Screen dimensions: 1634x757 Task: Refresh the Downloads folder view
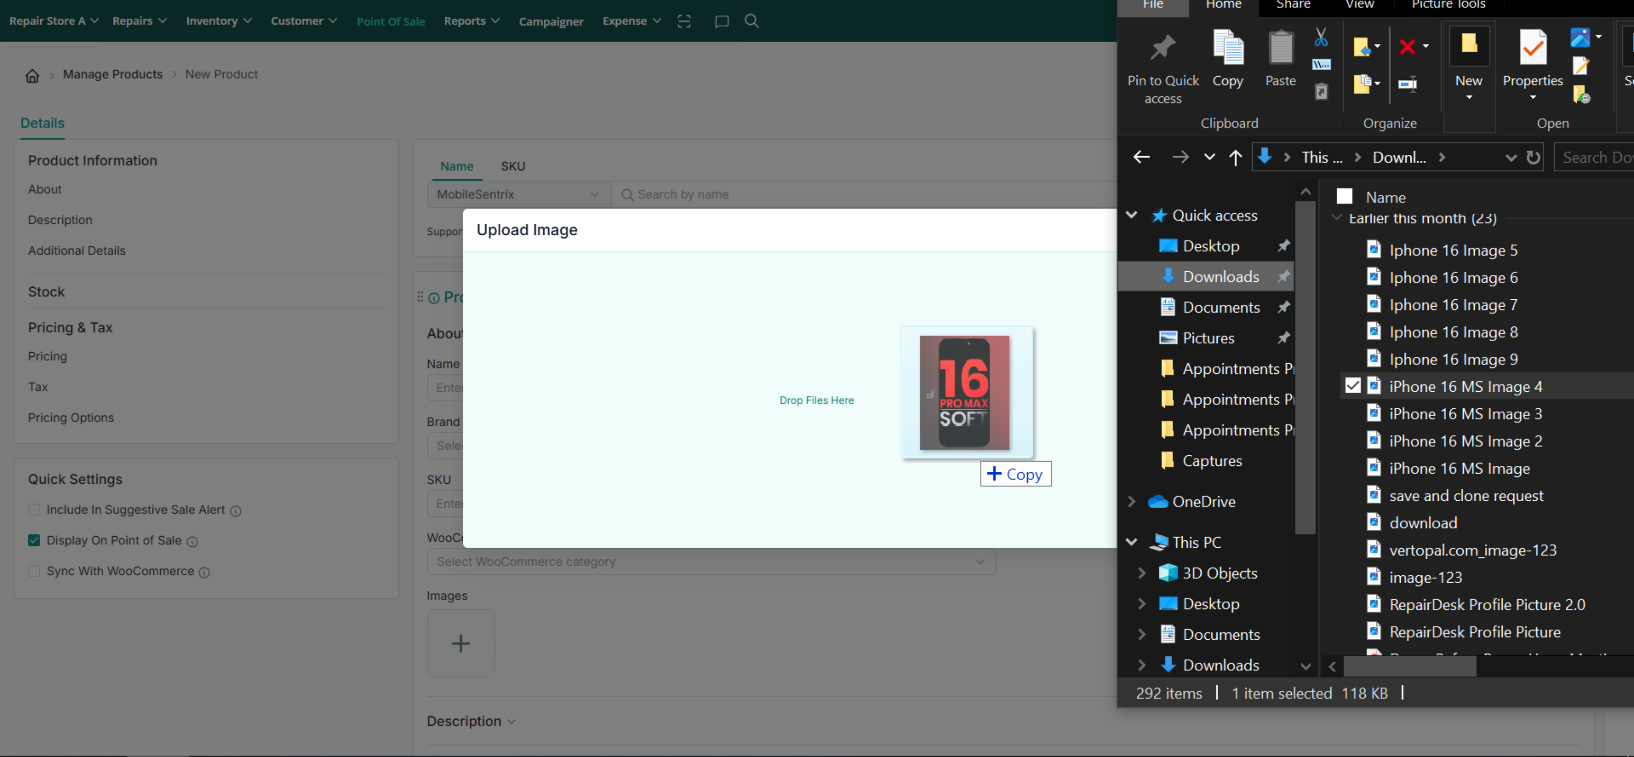1532,157
